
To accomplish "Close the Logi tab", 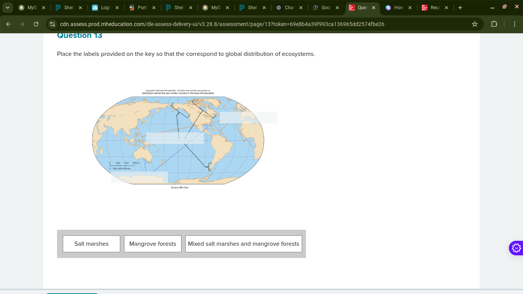I will (117, 8).
